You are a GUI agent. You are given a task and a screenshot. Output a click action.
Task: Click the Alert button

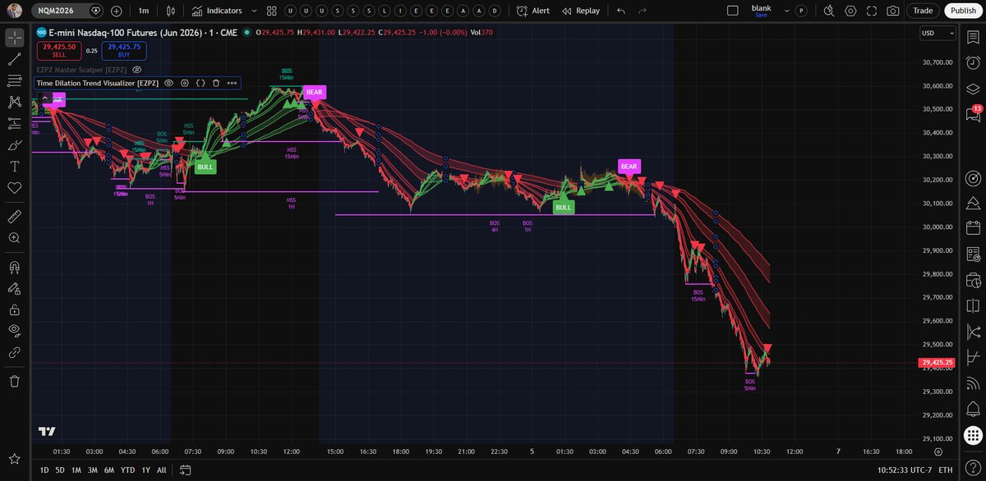tap(533, 11)
